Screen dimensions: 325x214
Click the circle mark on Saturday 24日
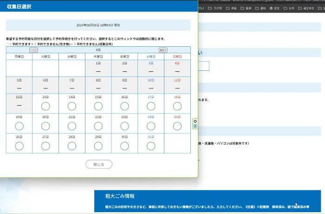[x=151, y=126]
